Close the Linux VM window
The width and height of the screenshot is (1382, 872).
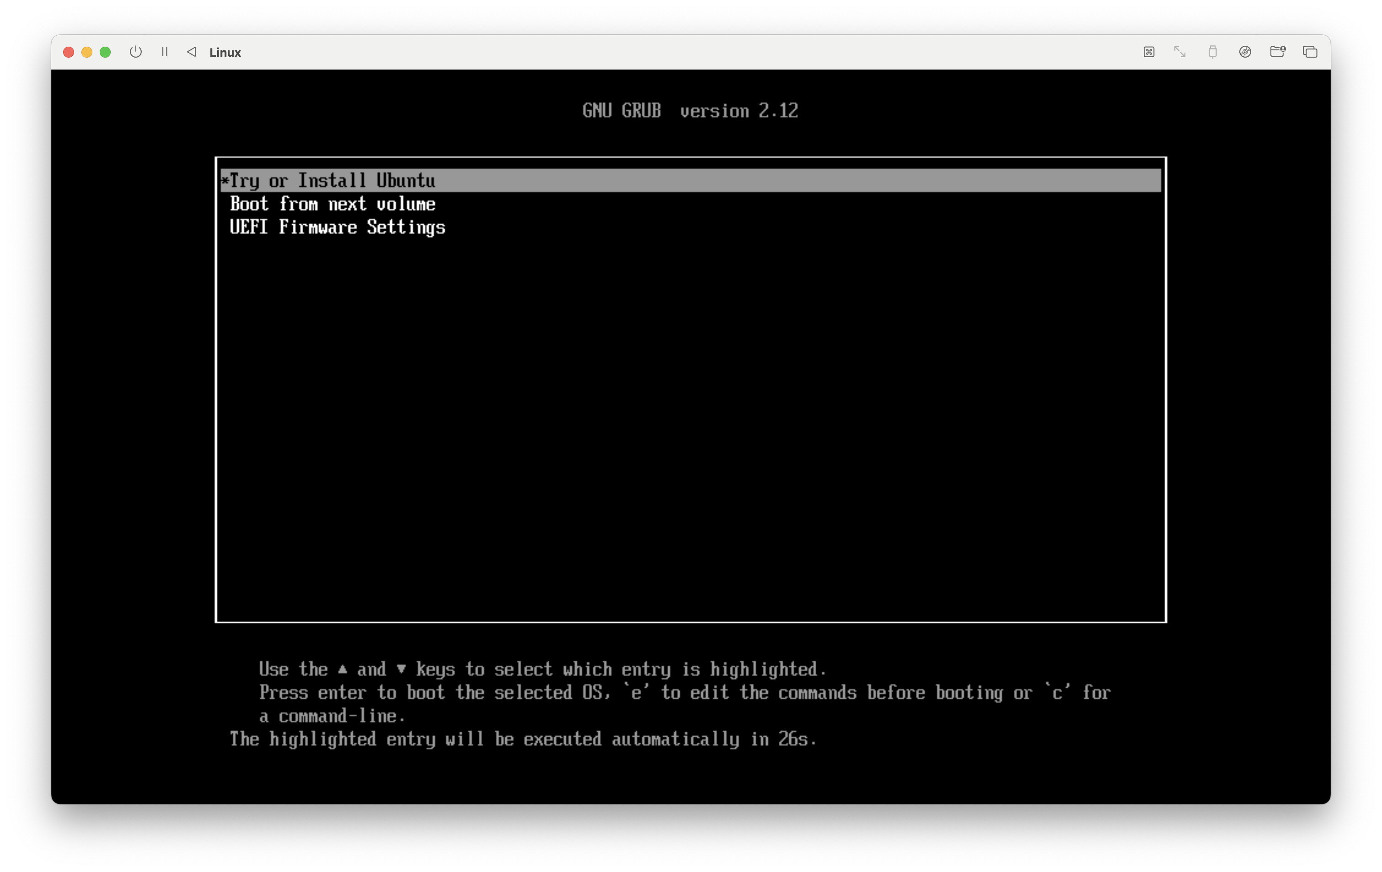tap(68, 52)
